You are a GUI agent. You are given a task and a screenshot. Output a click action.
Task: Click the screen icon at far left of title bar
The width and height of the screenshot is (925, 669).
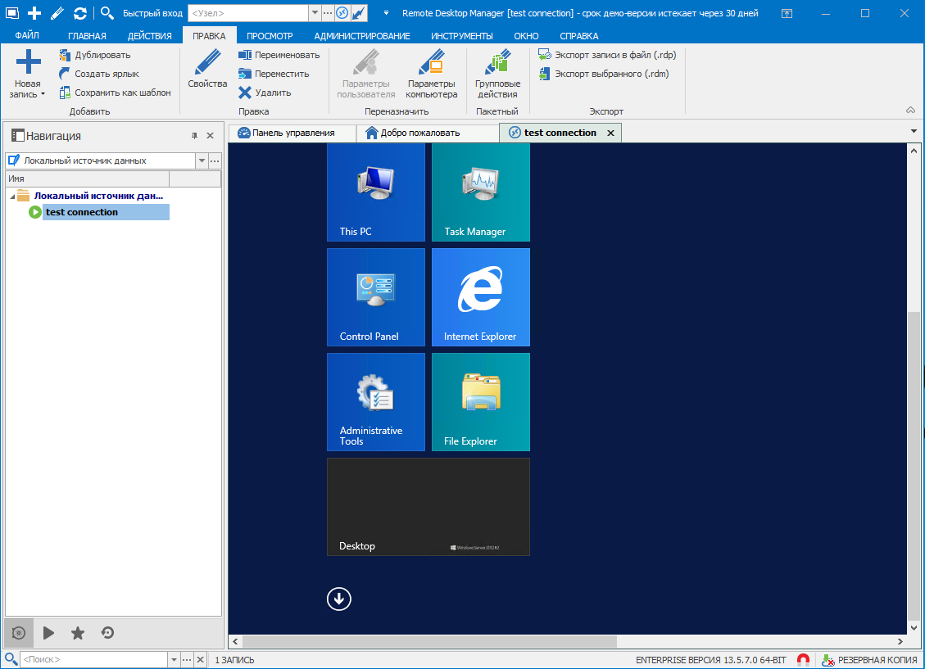[x=11, y=13]
